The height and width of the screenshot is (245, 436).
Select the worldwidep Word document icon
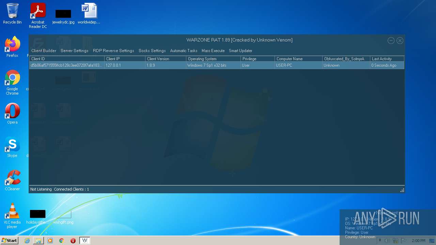89,14
